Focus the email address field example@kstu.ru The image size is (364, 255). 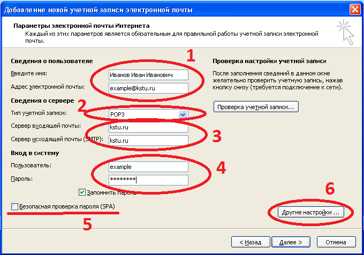(x=147, y=87)
